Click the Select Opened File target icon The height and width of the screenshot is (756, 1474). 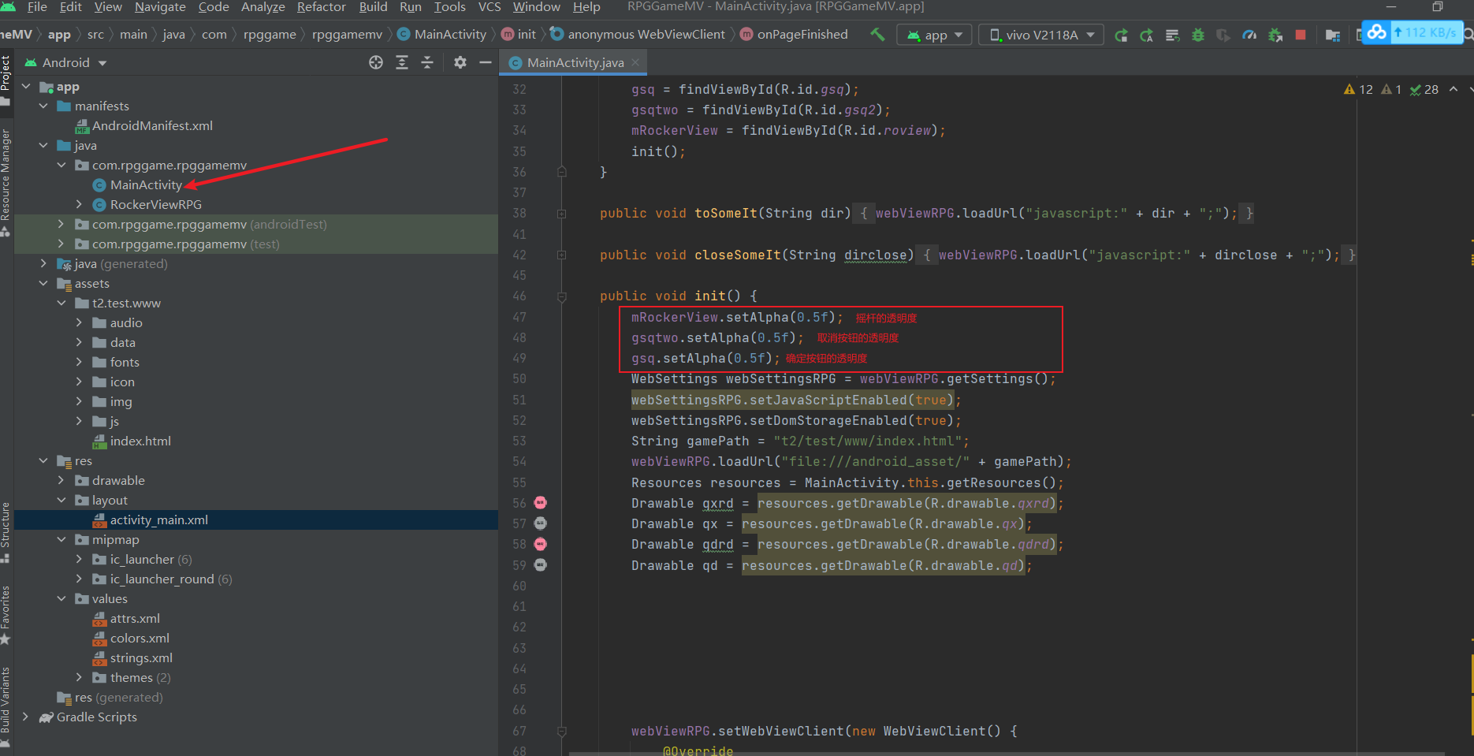pyautogui.click(x=376, y=62)
